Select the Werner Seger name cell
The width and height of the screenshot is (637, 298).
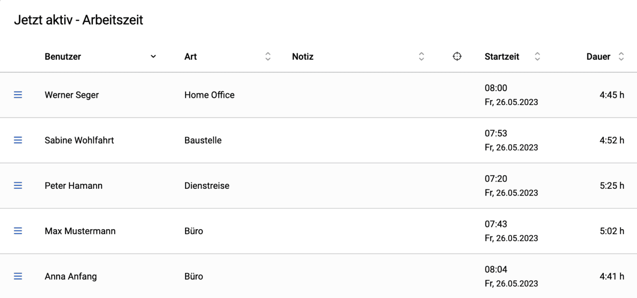pos(71,95)
